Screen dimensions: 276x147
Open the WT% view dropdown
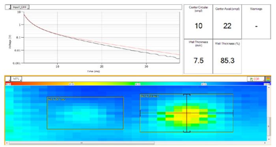pos(17,79)
